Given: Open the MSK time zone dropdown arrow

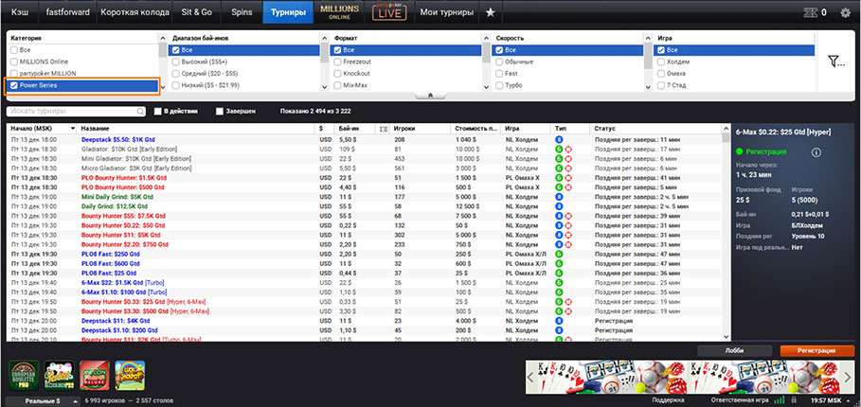Looking at the screenshot, I should click(x=849, y=400).
